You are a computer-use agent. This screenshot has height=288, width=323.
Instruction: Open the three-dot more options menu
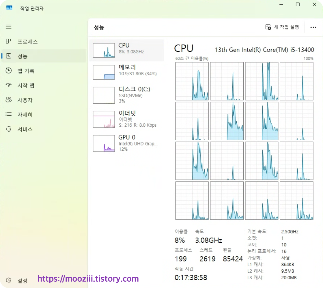(313, 27)
